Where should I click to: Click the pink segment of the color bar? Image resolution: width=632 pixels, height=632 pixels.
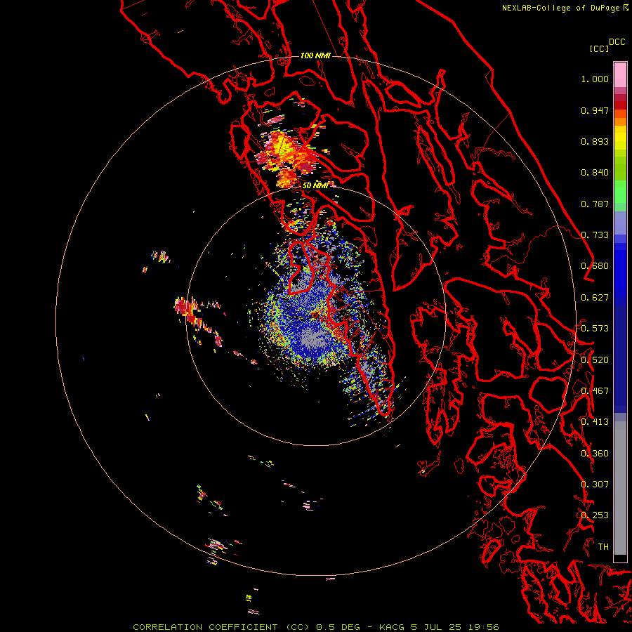pyautogui.click(x=620, y=75)
